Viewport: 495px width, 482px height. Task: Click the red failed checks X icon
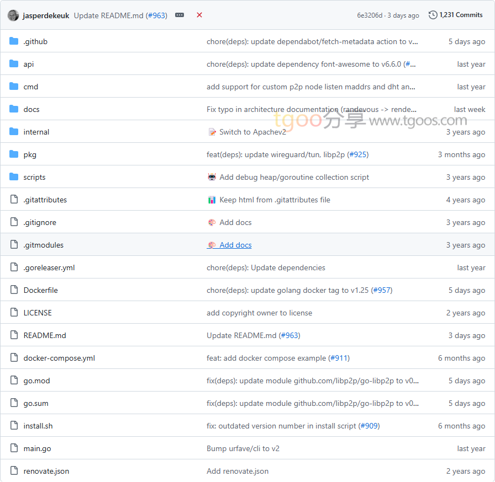[199, 15]
